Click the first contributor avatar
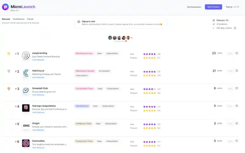Image resolution: width=245 pixels, height=153 pixels. coord(110,38)
